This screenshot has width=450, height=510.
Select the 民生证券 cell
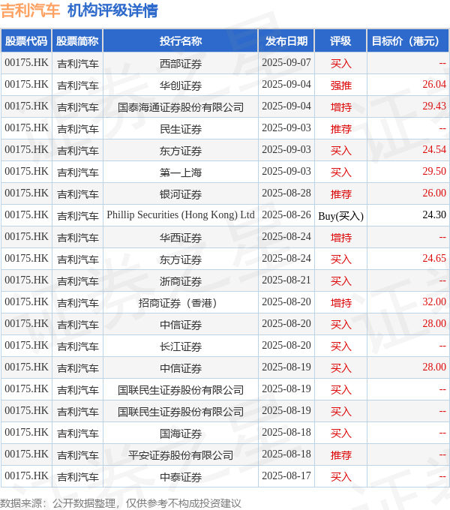181,129
